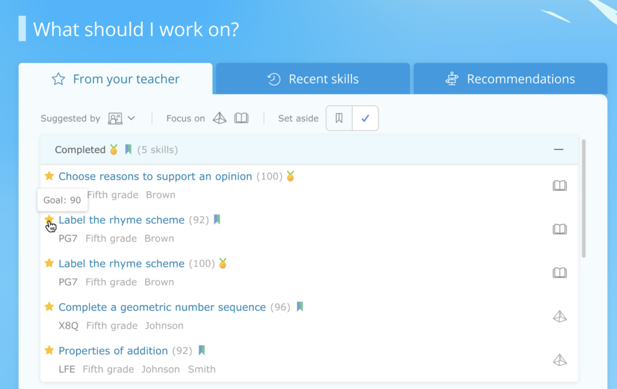The image size is (617, 389).
Task: Click the clock icon on the Recent skills tab
Action: (x=273, y=78)
